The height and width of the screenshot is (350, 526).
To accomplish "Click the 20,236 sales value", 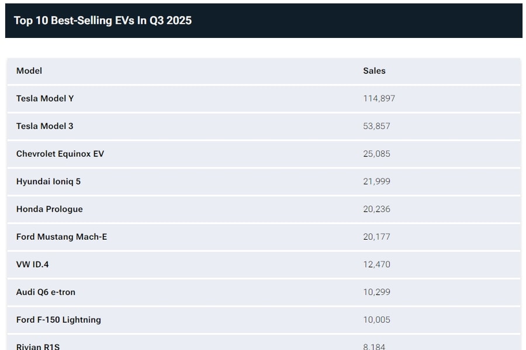I will click(x=376, y=209).
